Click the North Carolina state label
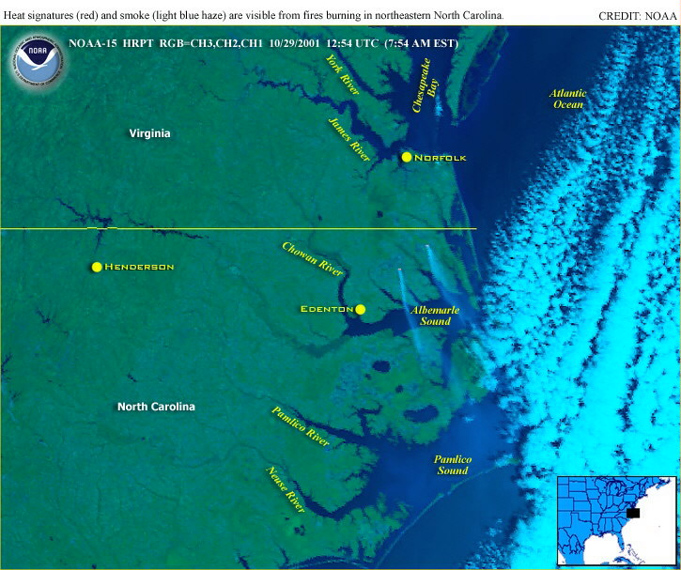Image resolution: width=681 pixels, height=570 pixels. coord(156,407)
